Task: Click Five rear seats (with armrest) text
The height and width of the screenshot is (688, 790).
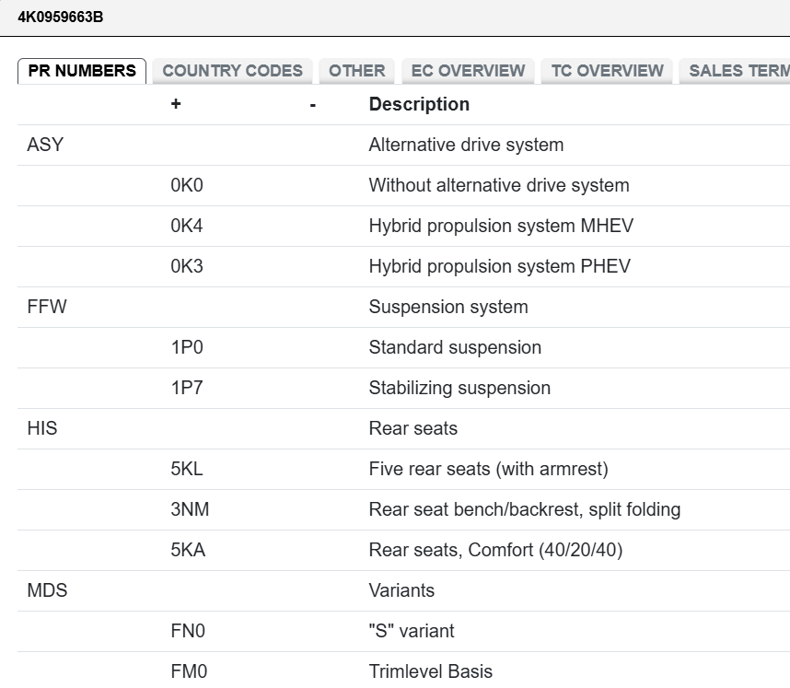Action: [x=488, y=469]
